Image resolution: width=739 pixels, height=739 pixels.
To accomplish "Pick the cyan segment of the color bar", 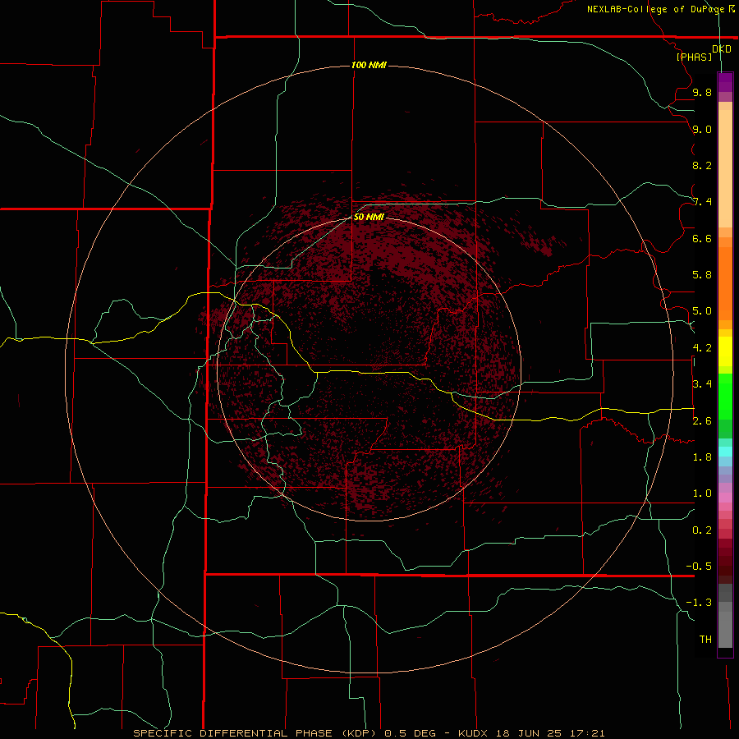I will click(x=725, y=452).
